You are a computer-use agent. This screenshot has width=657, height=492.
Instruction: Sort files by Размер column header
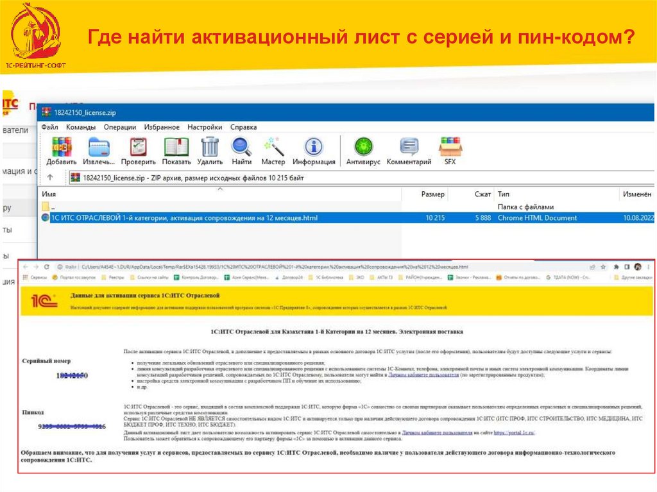point(425,194)
